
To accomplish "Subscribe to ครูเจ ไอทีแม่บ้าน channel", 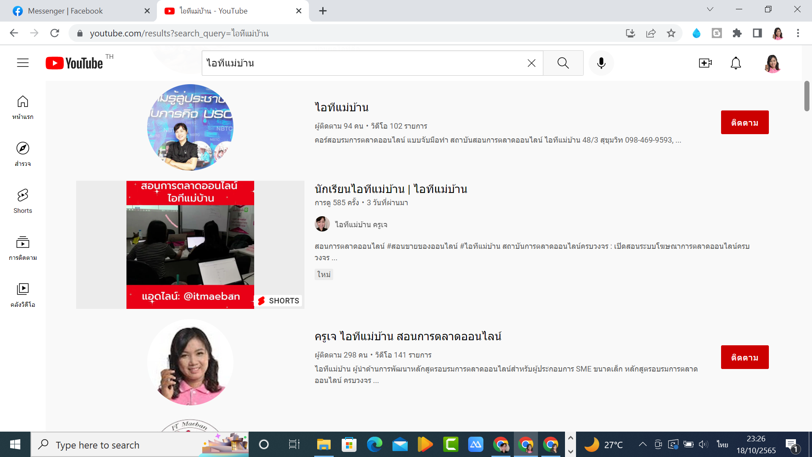I will point(744,357).
